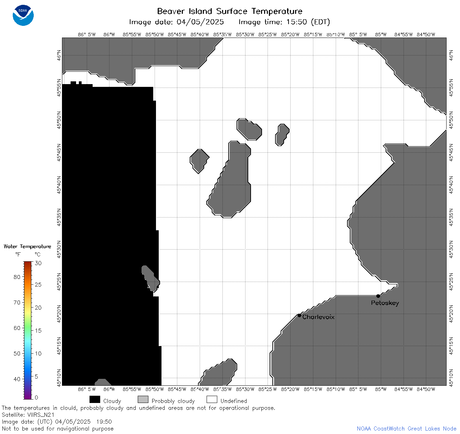Click the Petoskey map label

[385, 303]
